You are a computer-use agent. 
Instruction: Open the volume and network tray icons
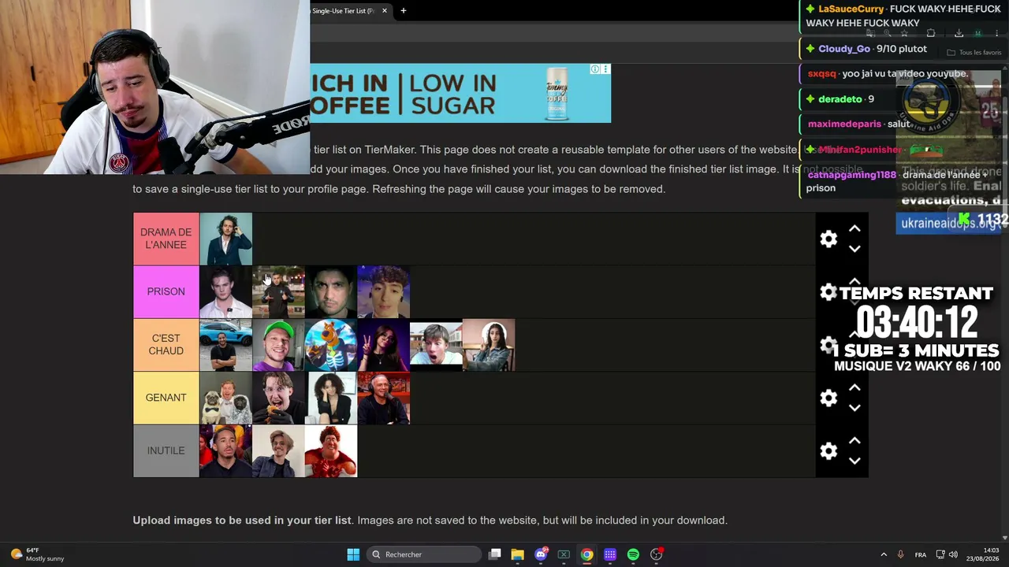947,554
